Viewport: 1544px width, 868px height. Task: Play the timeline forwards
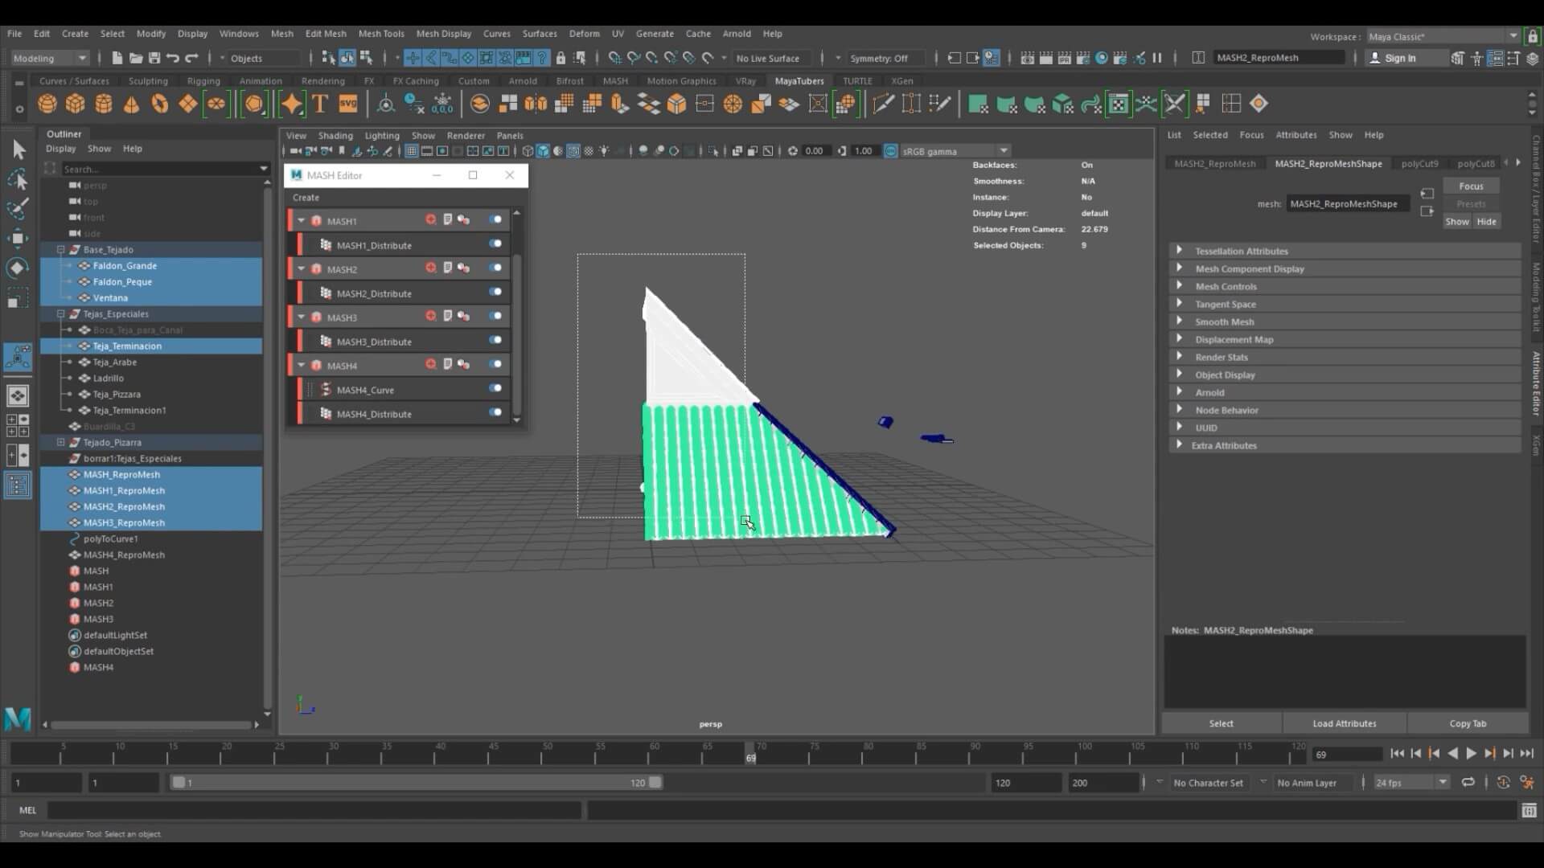click(x=1471, y=754)
